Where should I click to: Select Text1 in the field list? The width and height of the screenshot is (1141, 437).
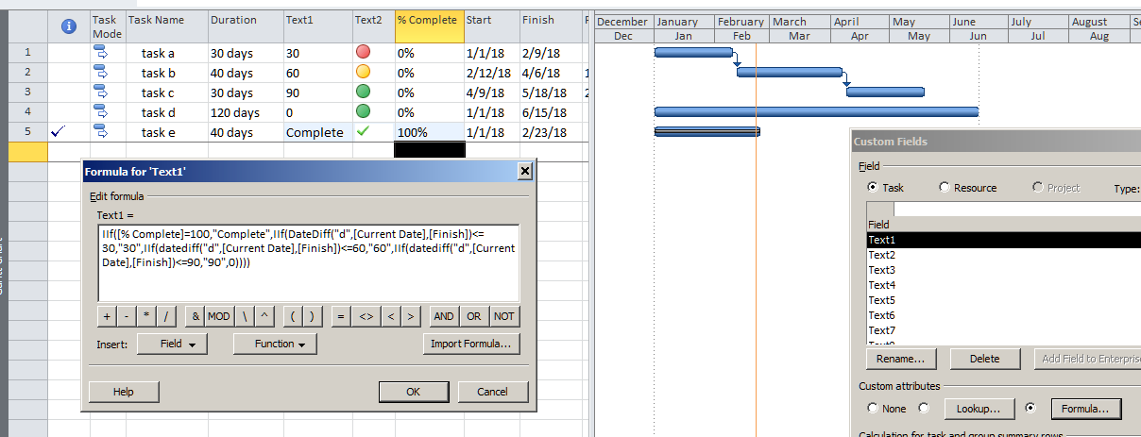[1003, 240]
